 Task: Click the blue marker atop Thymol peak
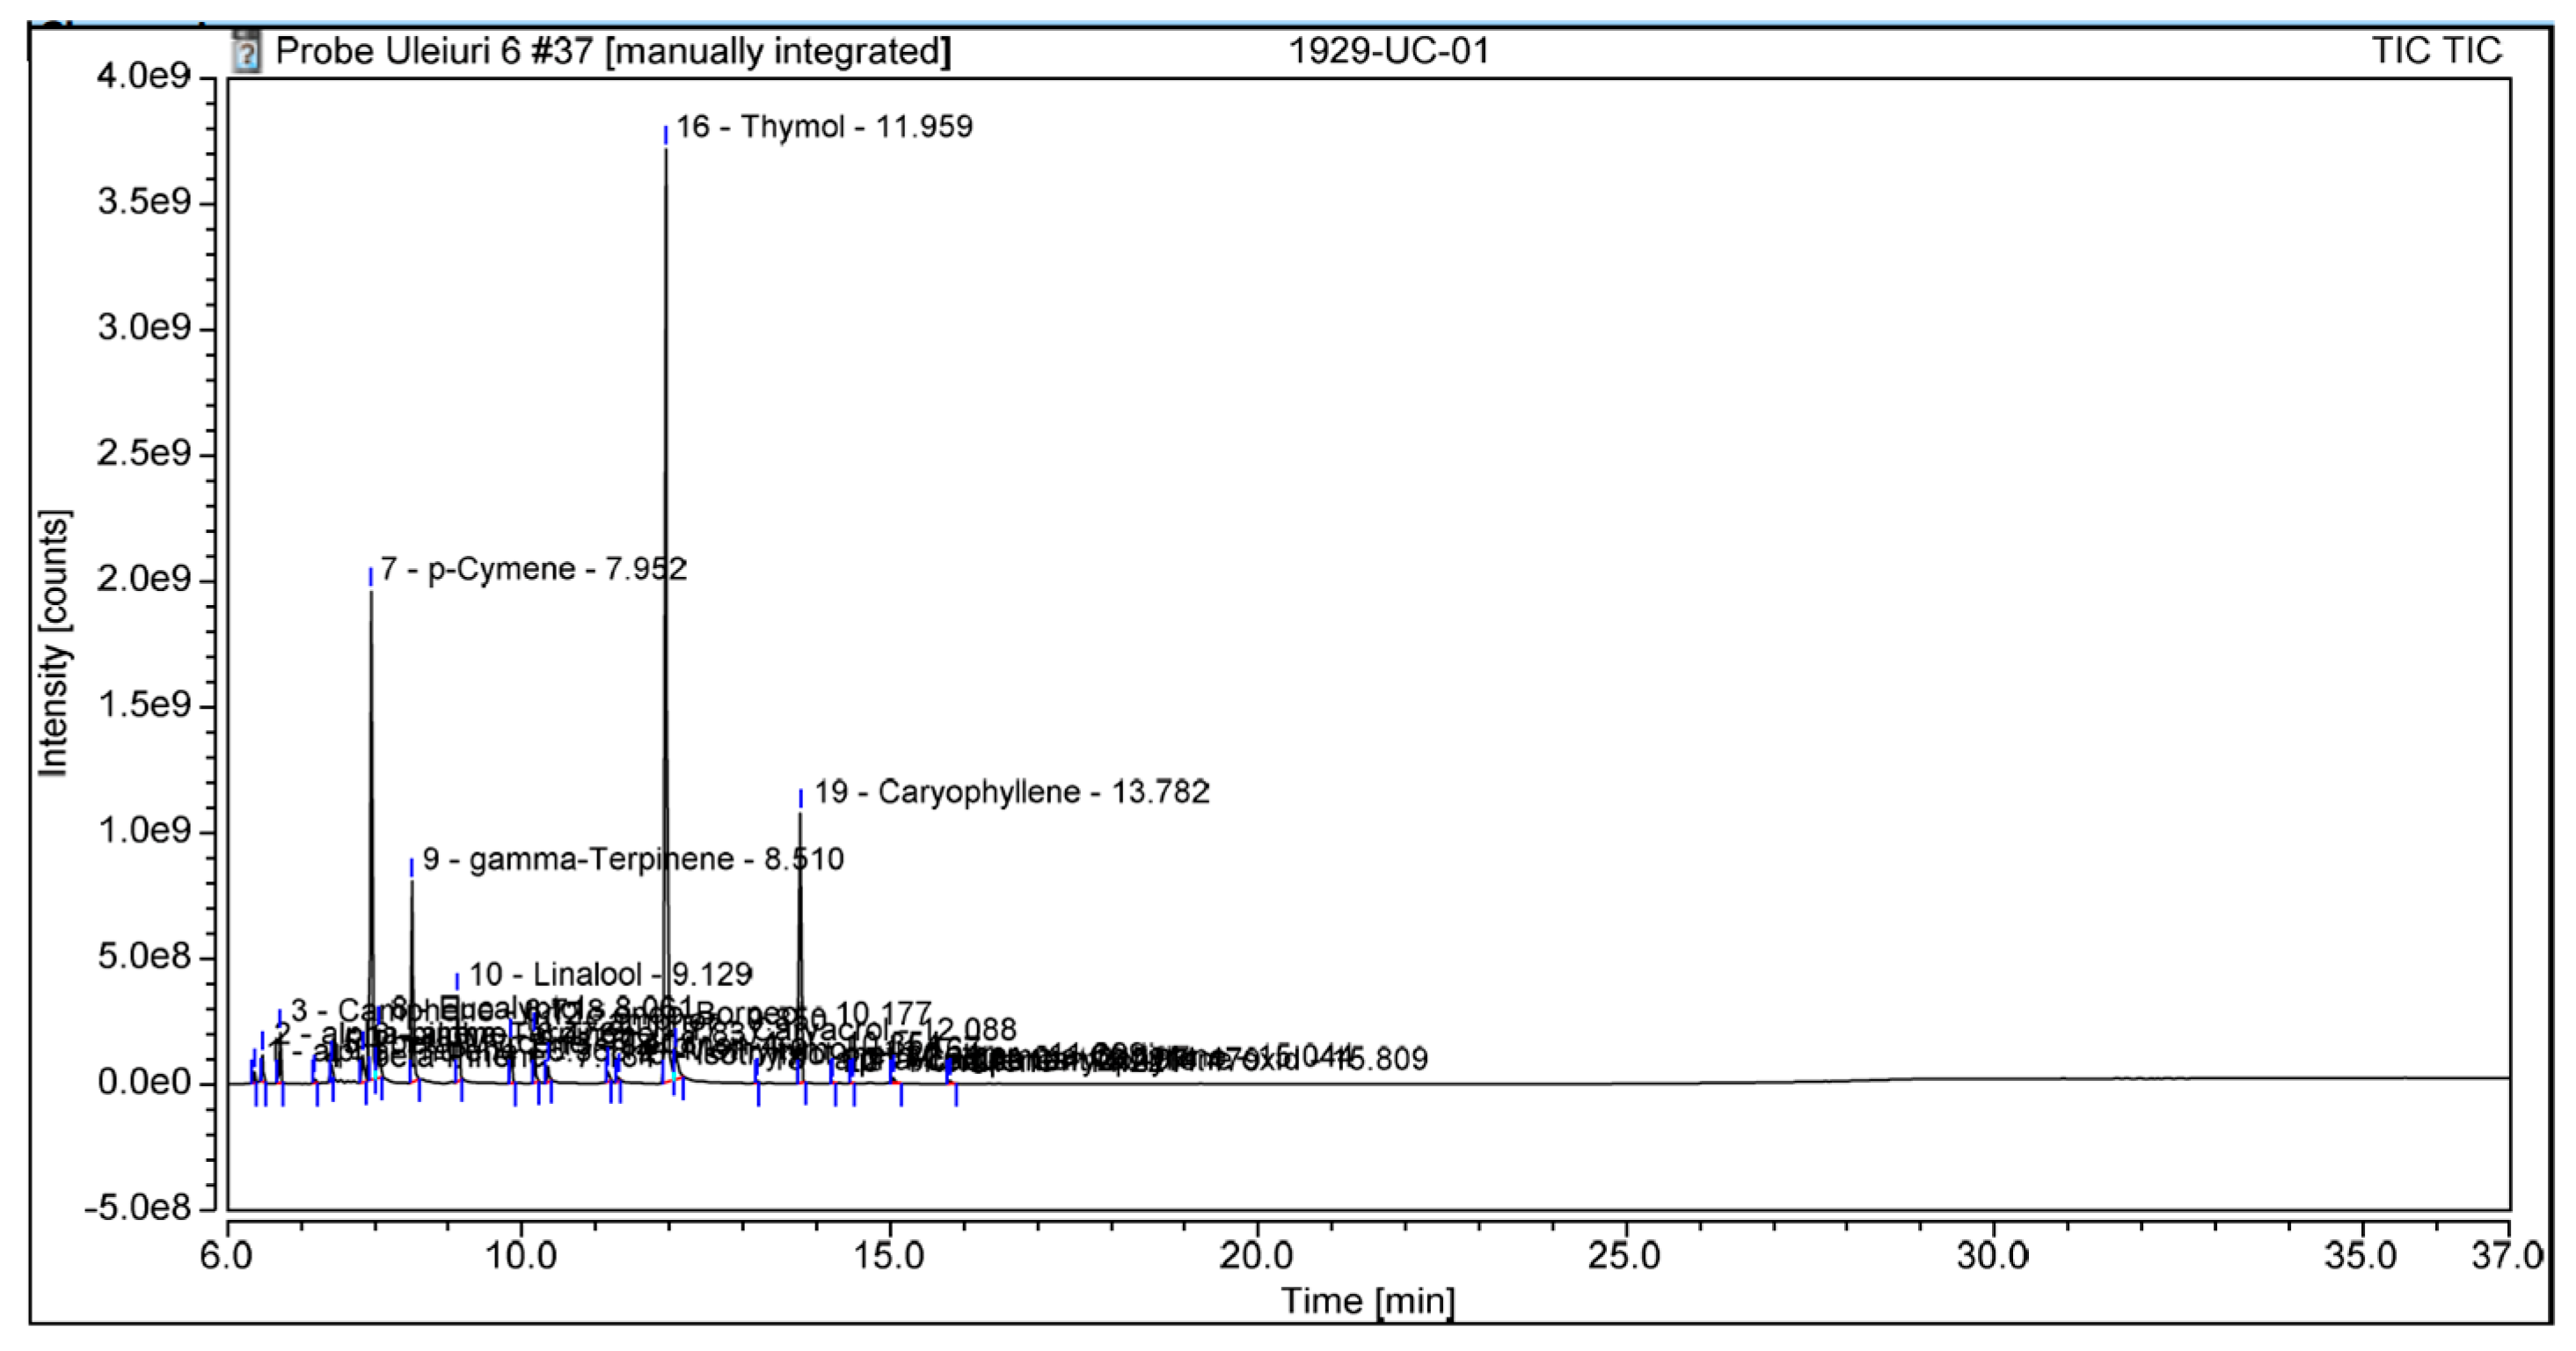coord(666,134)
